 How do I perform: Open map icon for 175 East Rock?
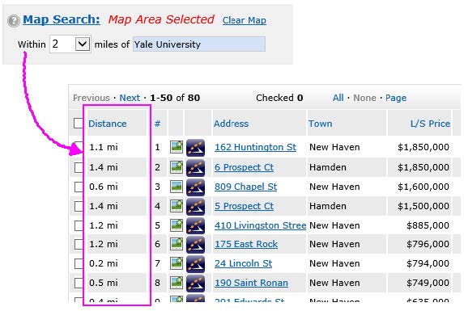(196, 245)
